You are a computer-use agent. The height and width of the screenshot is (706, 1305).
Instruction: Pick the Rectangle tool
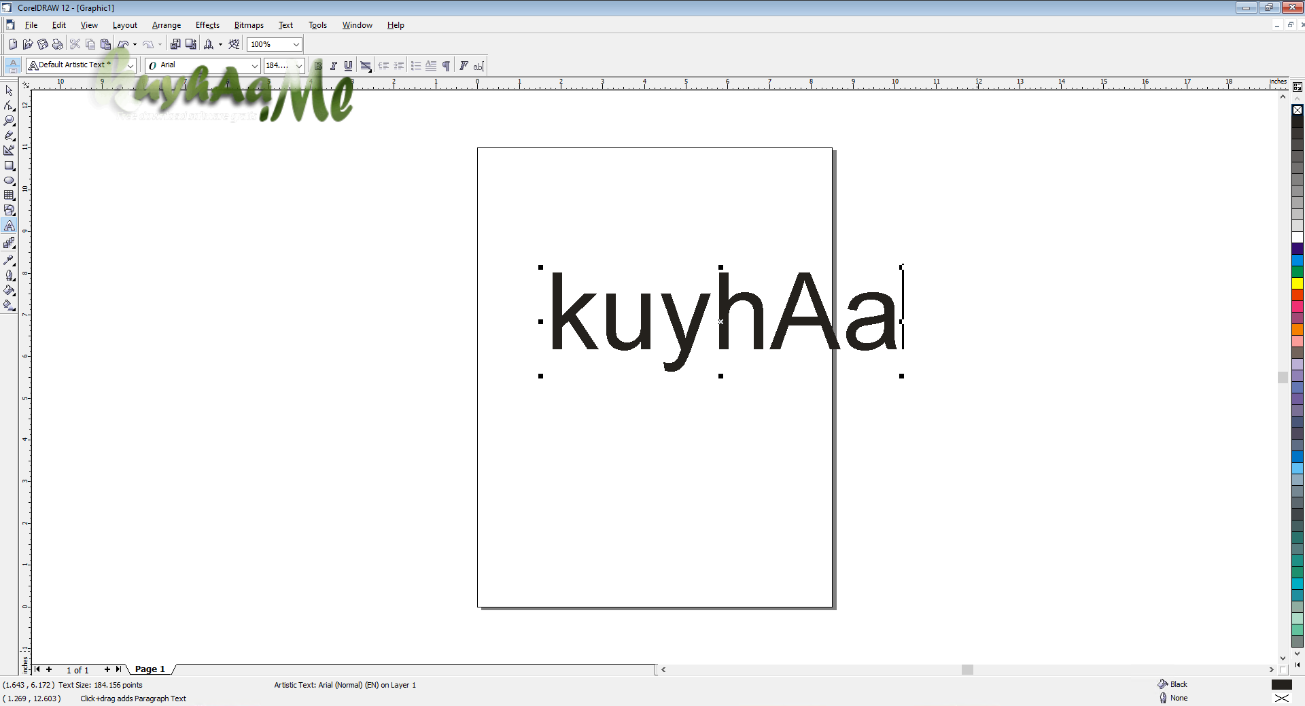(9, 166)
